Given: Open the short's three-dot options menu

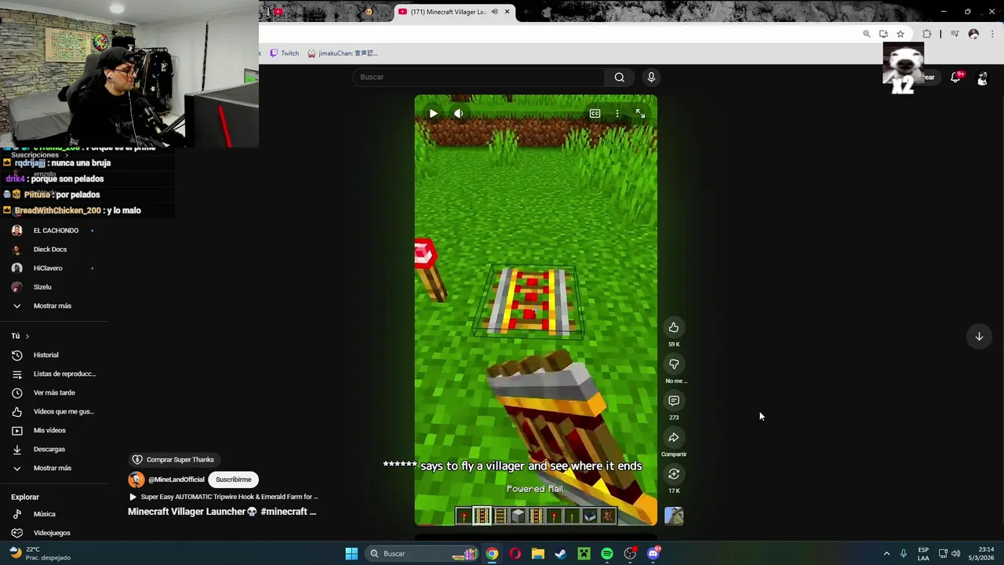Looking at the screenshot, I should tap(617, 114).
